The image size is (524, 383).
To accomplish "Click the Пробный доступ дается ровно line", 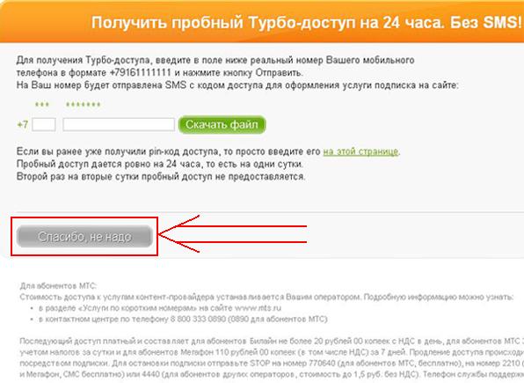I will pyautogui.click(x=160, y=165).
